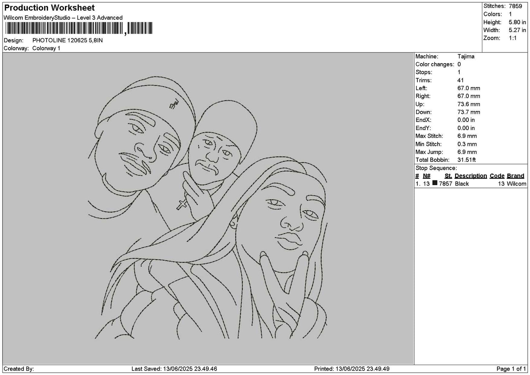Click the 'EndX:' label
The height and width of the screenshot is (375, 530).
pyautogui.click(x=423, y=120)
